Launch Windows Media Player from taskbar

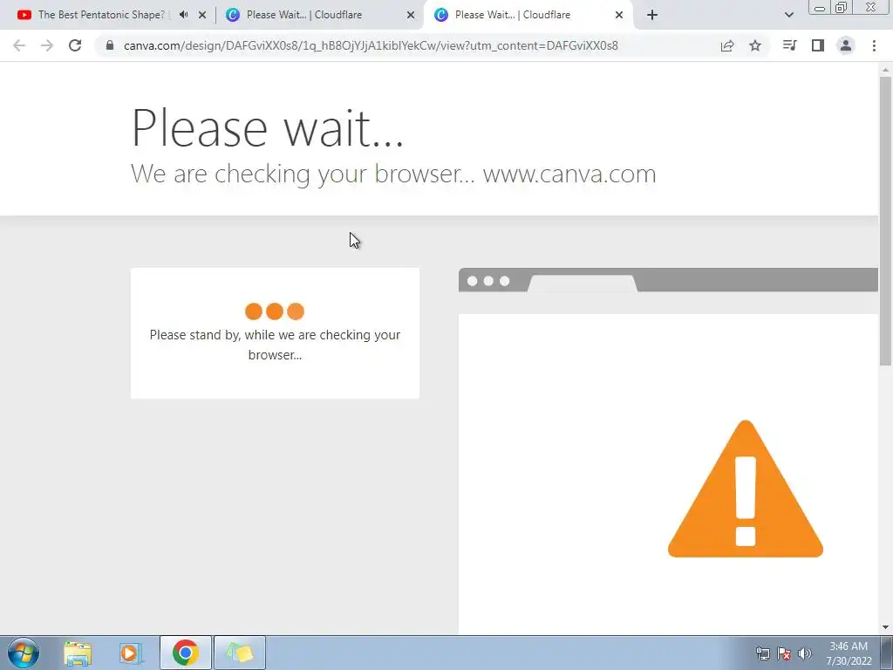[x=130, y=653]
